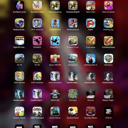
Task: Open the Getting Over It icon
Action: [91, 58]
